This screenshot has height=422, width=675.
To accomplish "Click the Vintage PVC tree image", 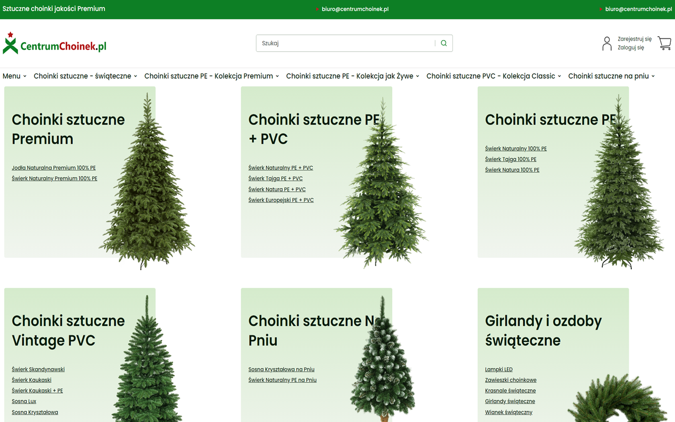I will tap(147, 359).
